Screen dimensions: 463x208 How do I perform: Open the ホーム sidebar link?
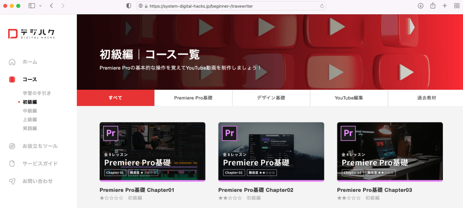30,62
